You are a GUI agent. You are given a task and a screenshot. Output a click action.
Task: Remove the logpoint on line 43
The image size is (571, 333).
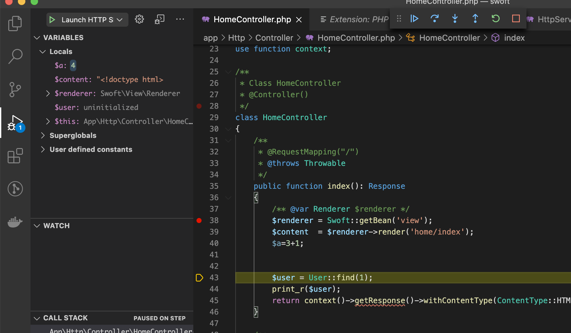pos(199,277)
